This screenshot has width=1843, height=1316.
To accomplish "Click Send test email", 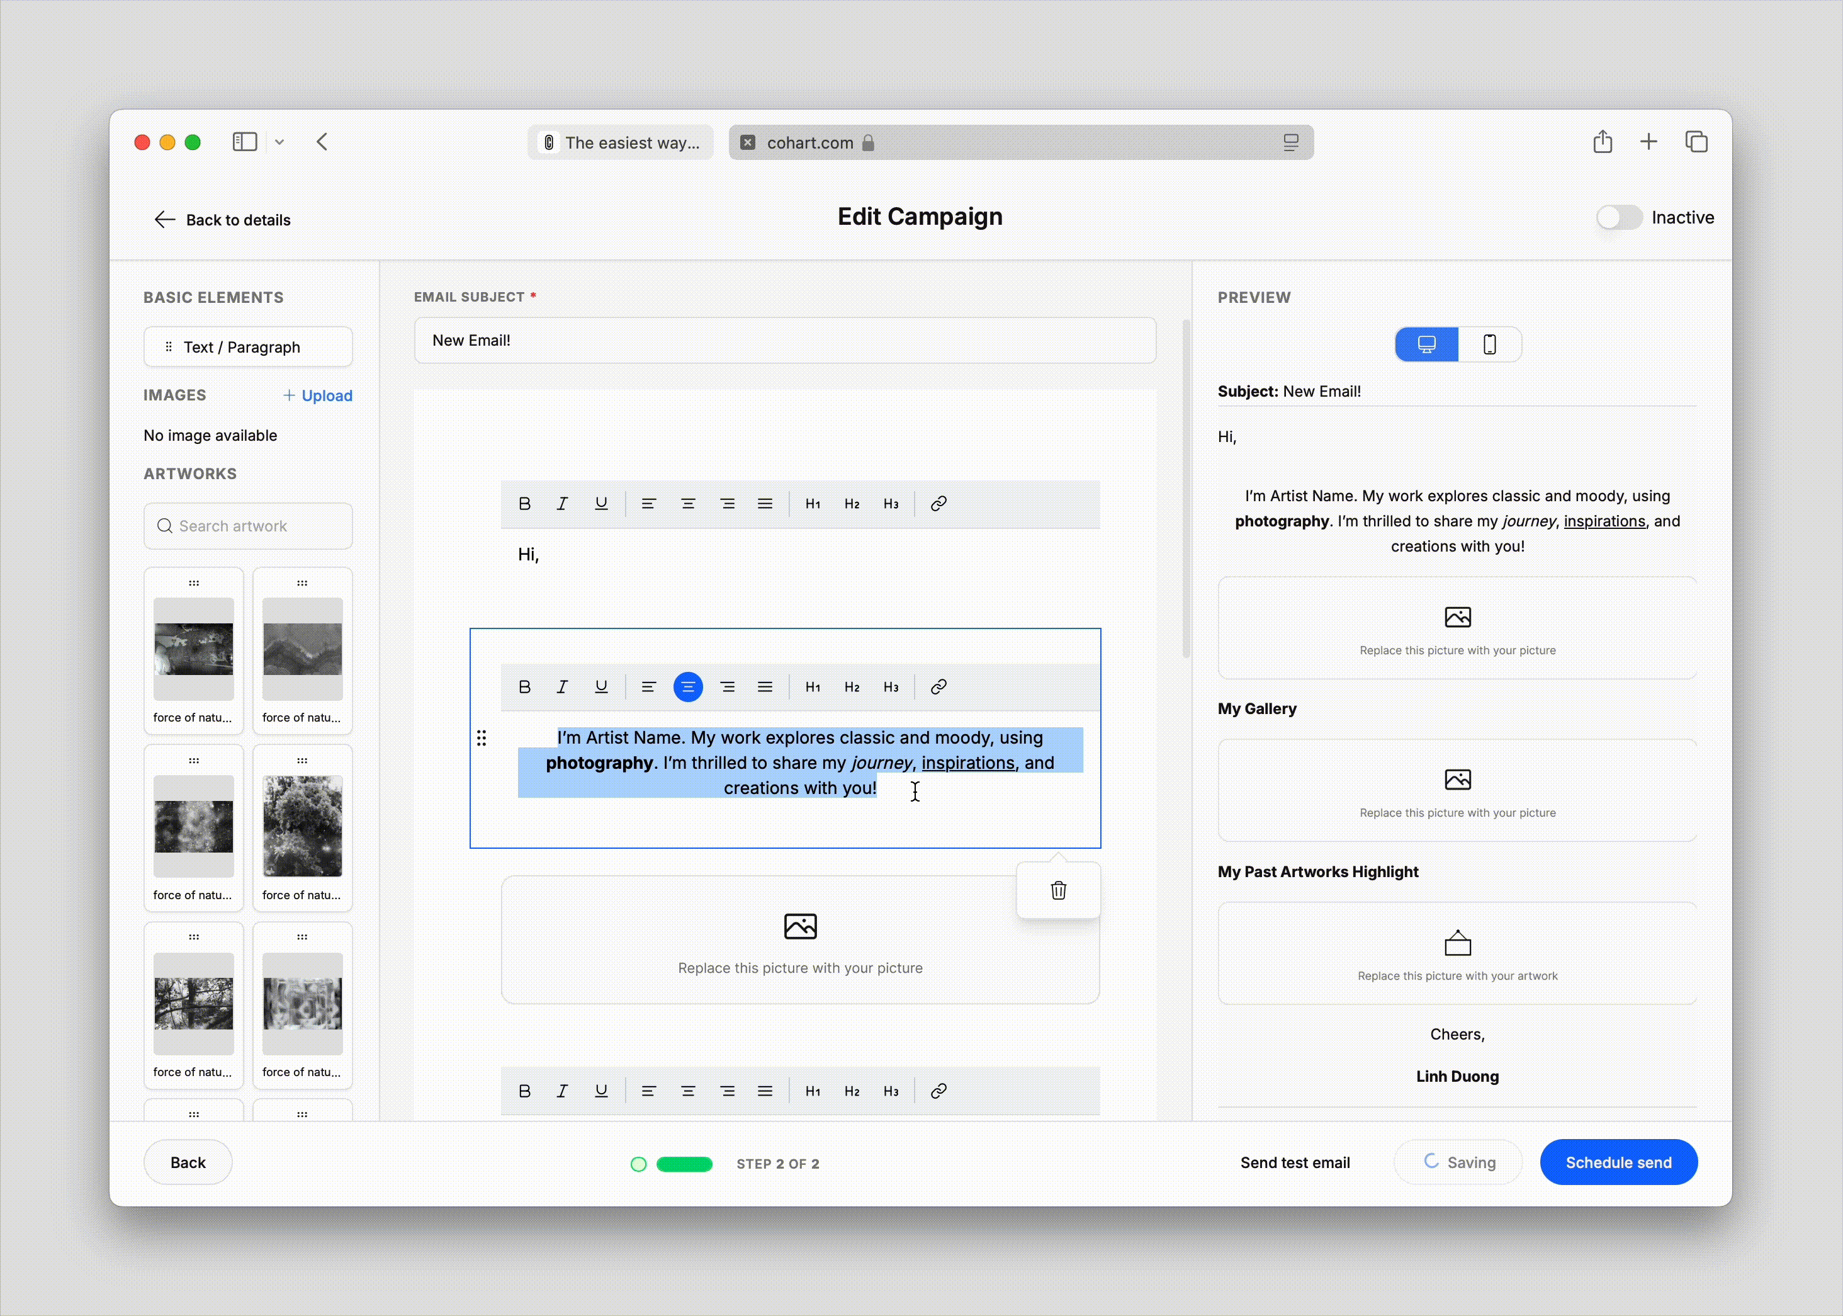I will [1295, 1163].
